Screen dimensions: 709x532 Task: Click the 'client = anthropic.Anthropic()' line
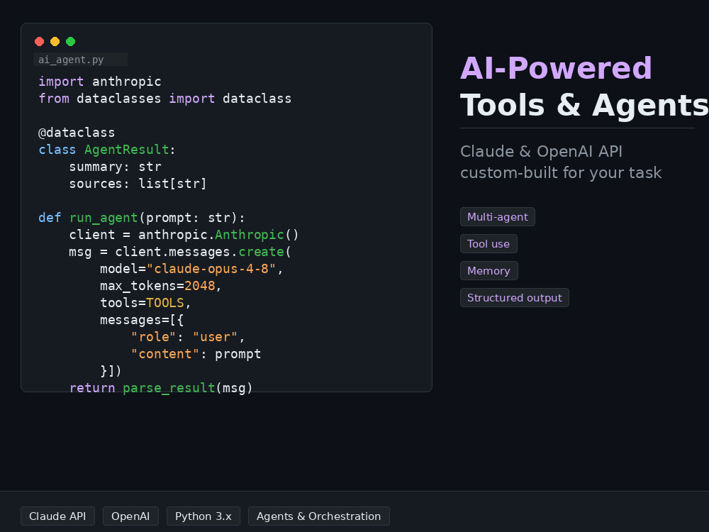click(184, 235)
